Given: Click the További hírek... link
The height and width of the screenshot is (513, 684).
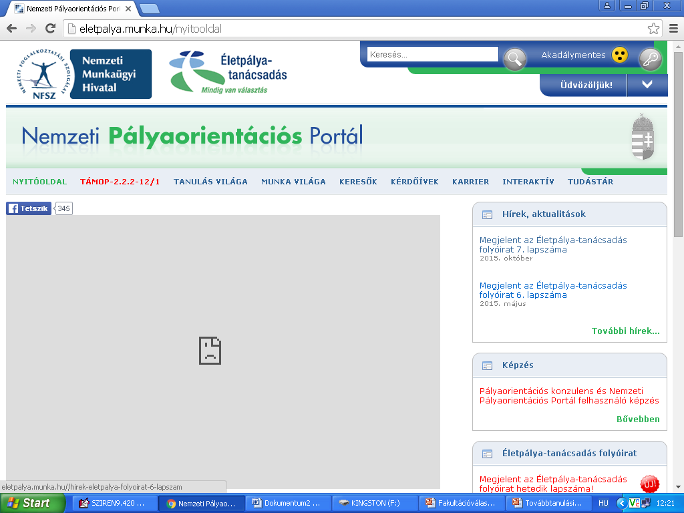Looking at the screenshot, I should 625,331.
